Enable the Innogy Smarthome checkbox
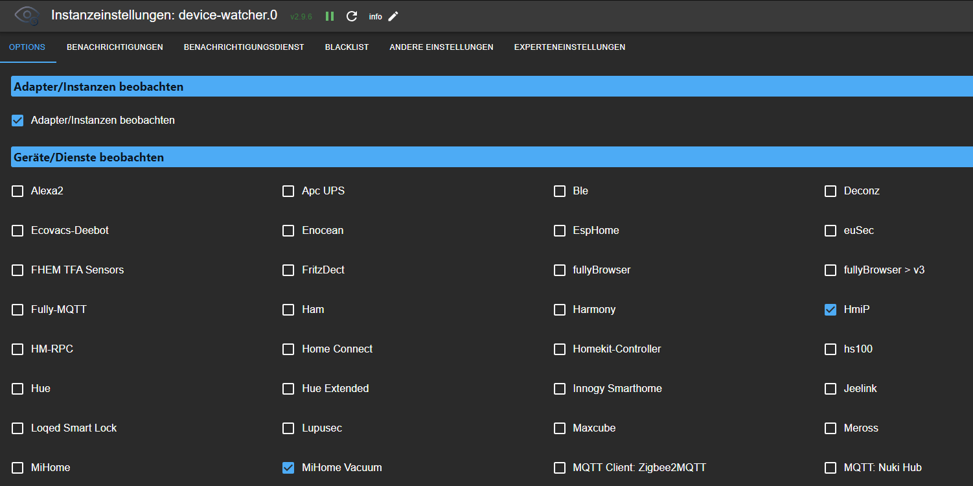This screenshot has height=486, width=973. coord(560,389)
